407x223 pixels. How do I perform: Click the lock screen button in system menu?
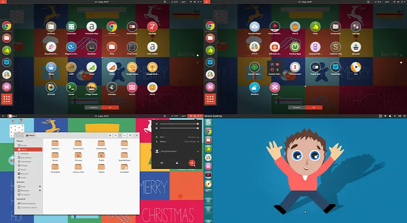177,163
